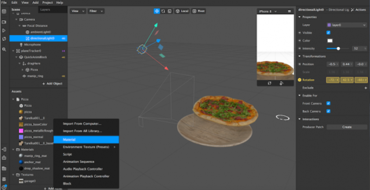Click the upload export icon in left toolbar
The width and height of the screenshot is (370, 190).
pyautogui.click(x=4, y=157)
